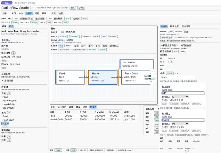Select the Feed block on canvas
The image size is (221, 153).
[x=70, y=77]
